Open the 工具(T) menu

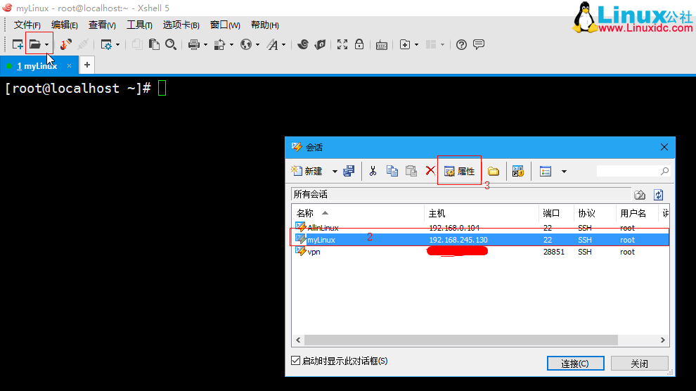click(139, 25)
